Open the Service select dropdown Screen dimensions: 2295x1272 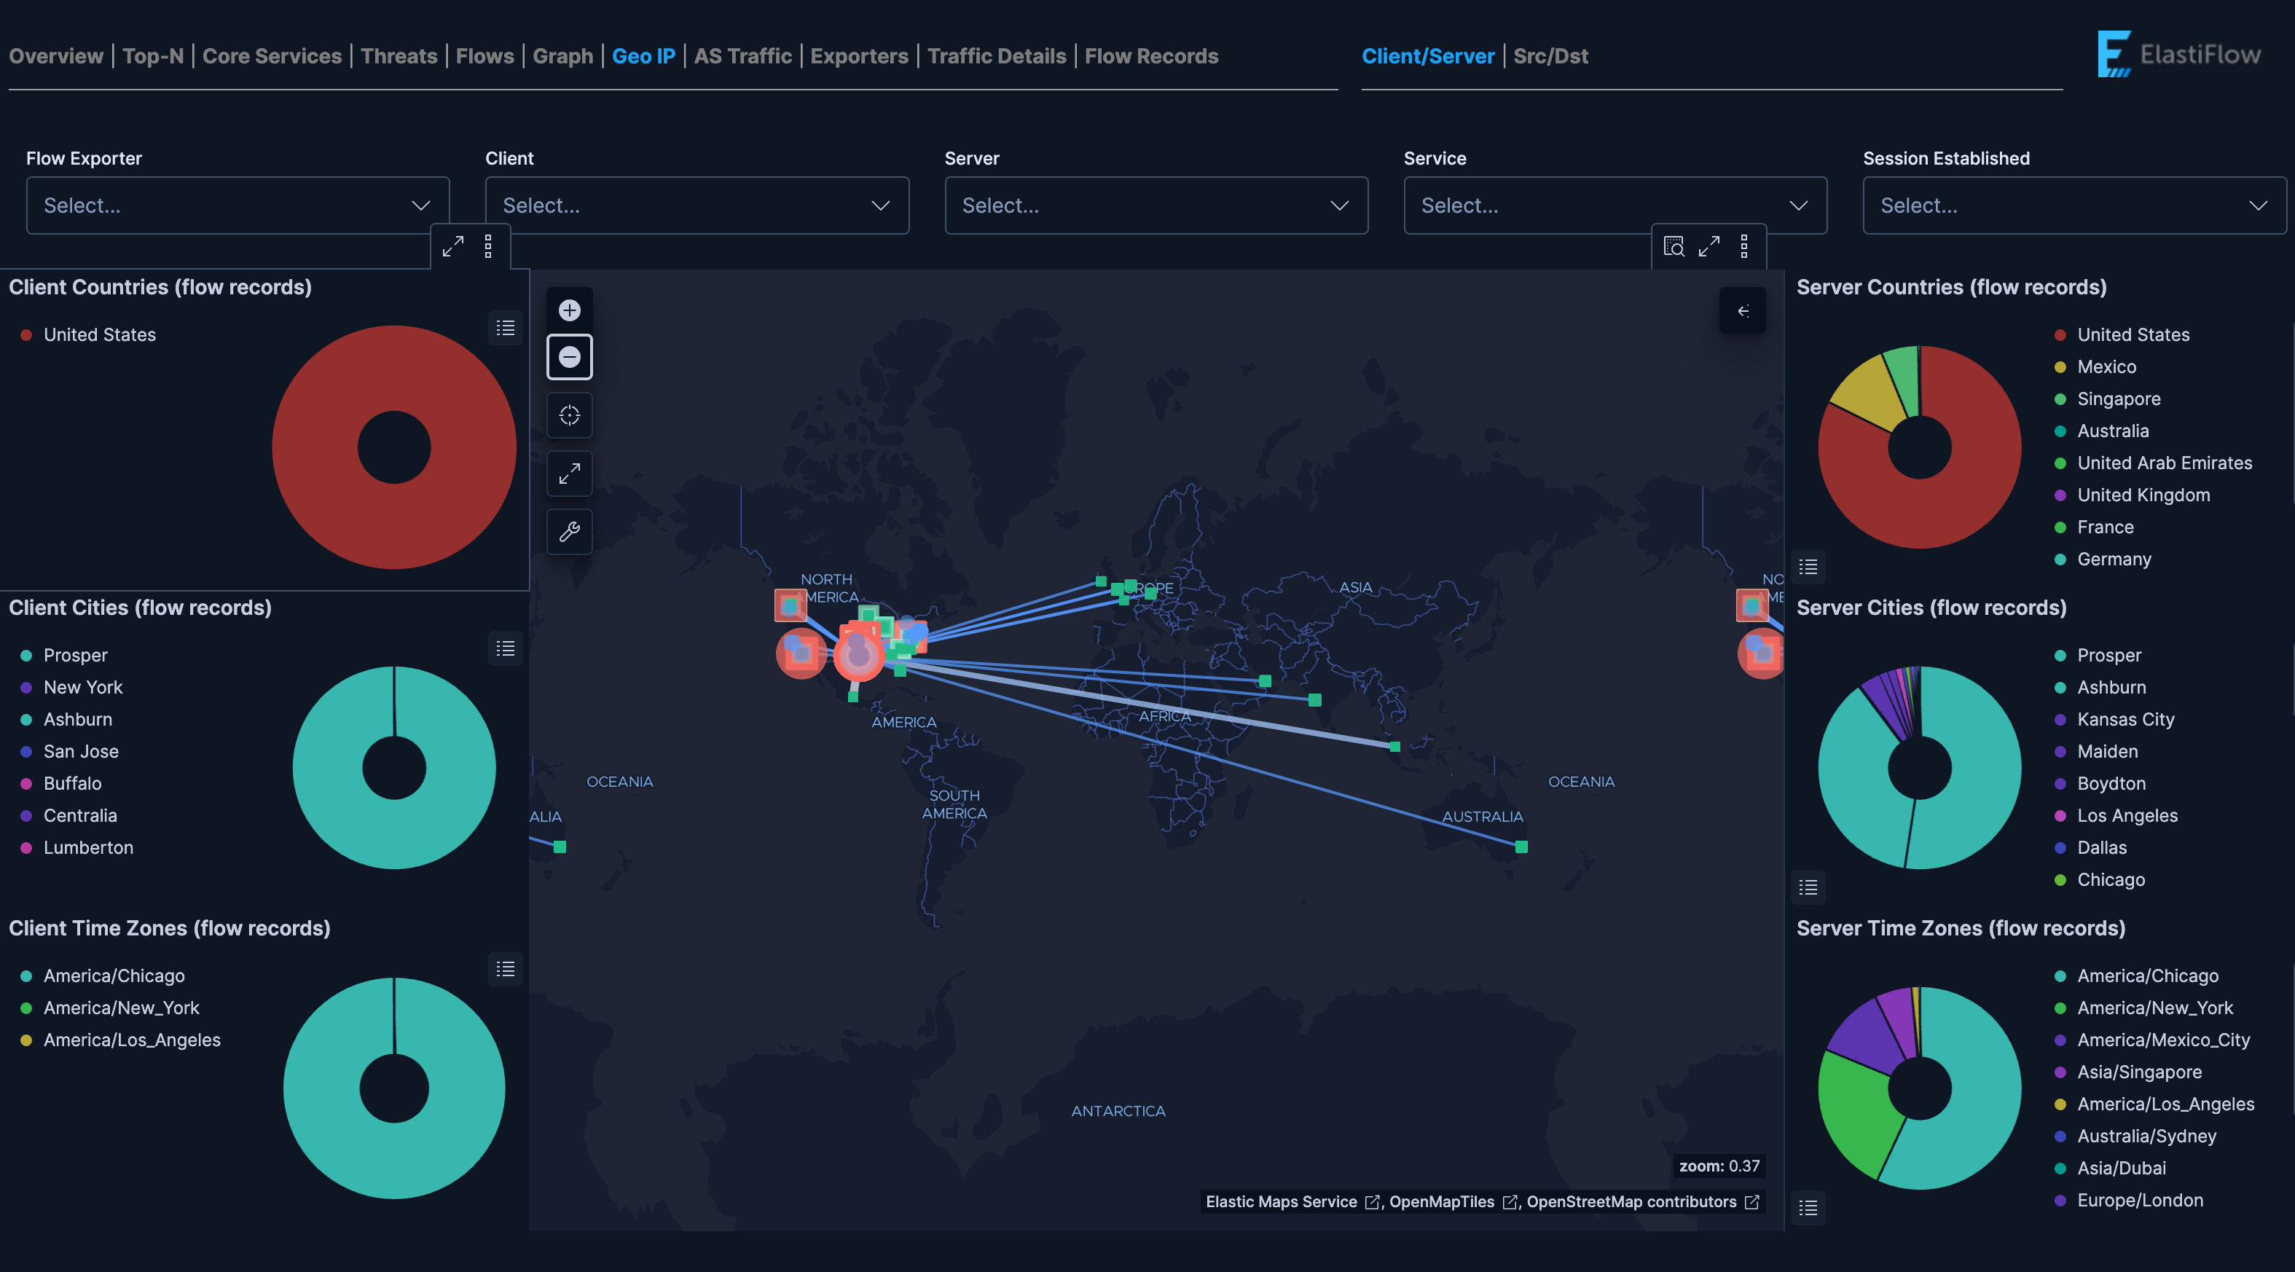coord(1615,205)
